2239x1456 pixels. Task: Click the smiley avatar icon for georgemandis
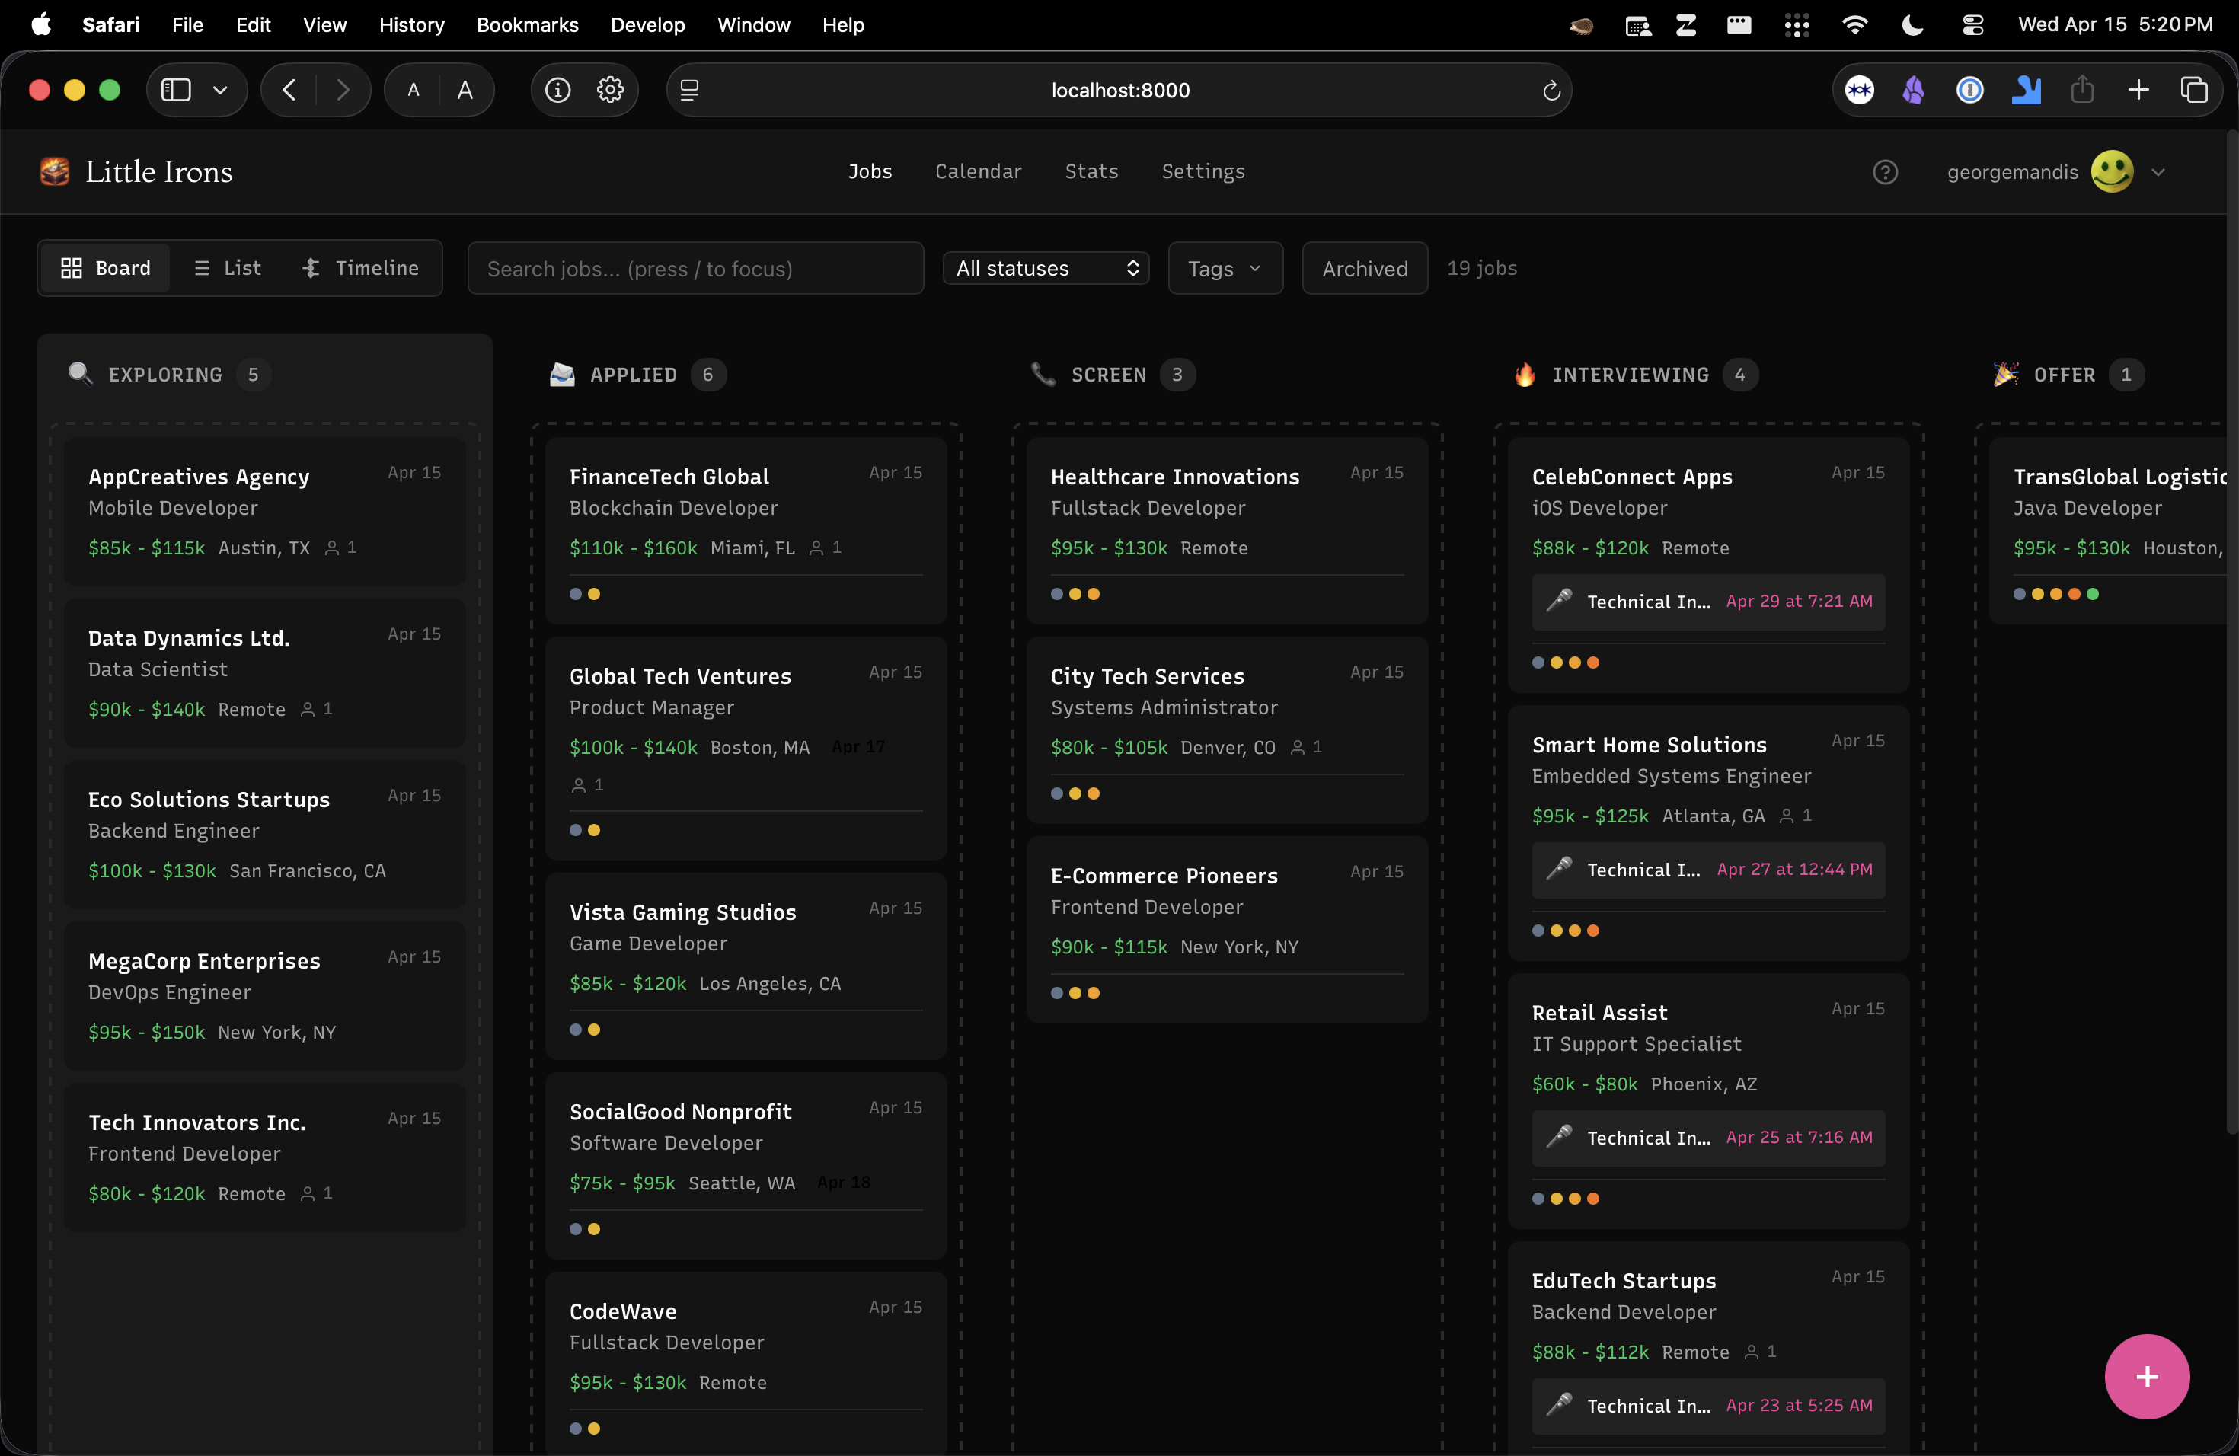pyautogui.click(x=2110, y=171)
